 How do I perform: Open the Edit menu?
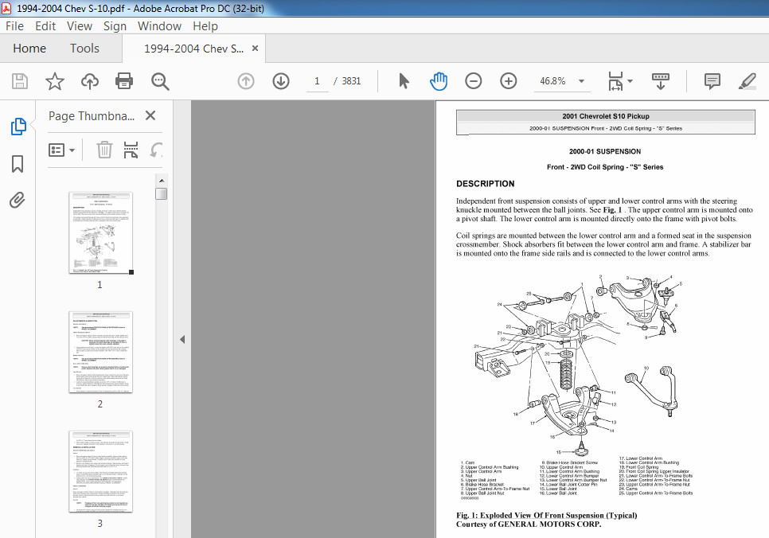click(45, 26)
